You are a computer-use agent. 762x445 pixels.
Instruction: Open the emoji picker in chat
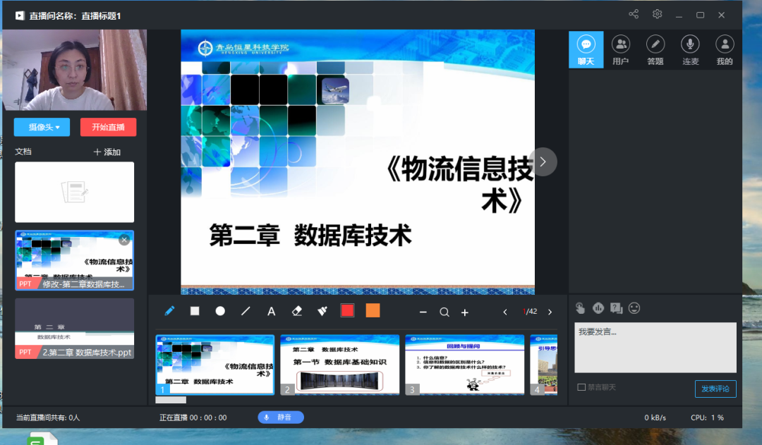pyautogui.click(x=634, y=308)
